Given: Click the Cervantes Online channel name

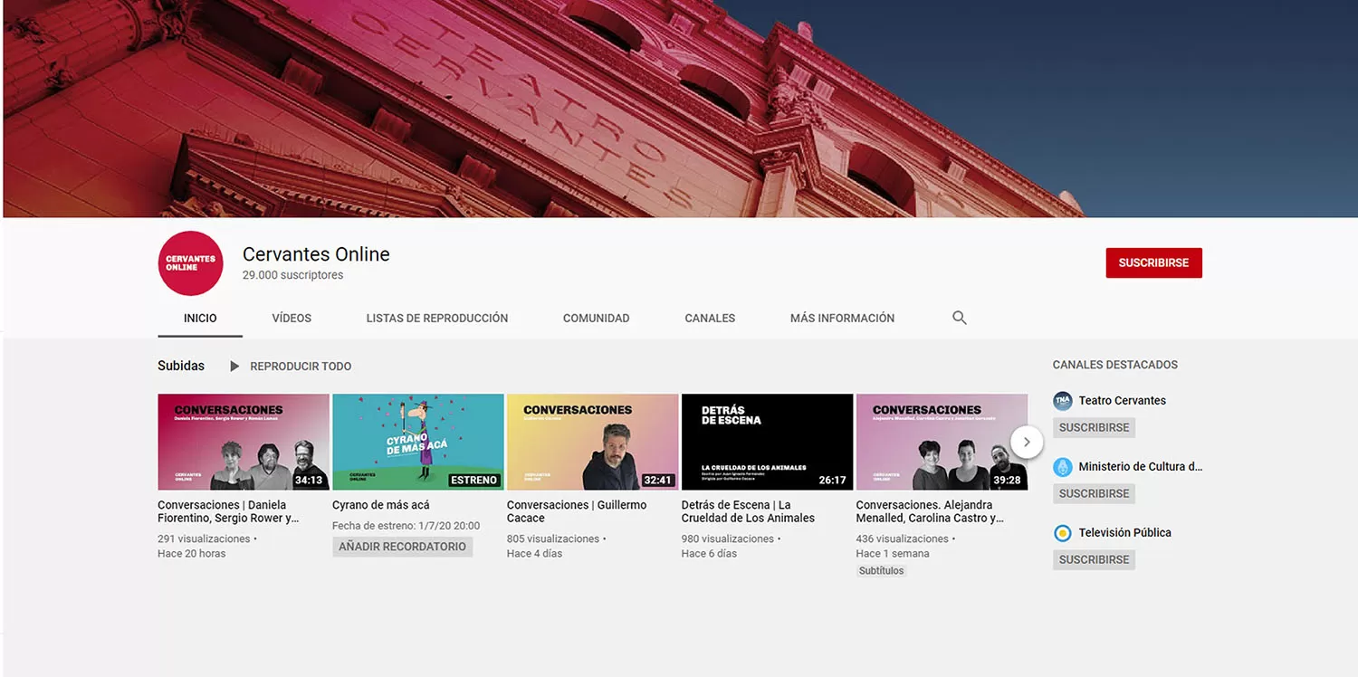Looking at the screenshot, I should coord(316,254).
